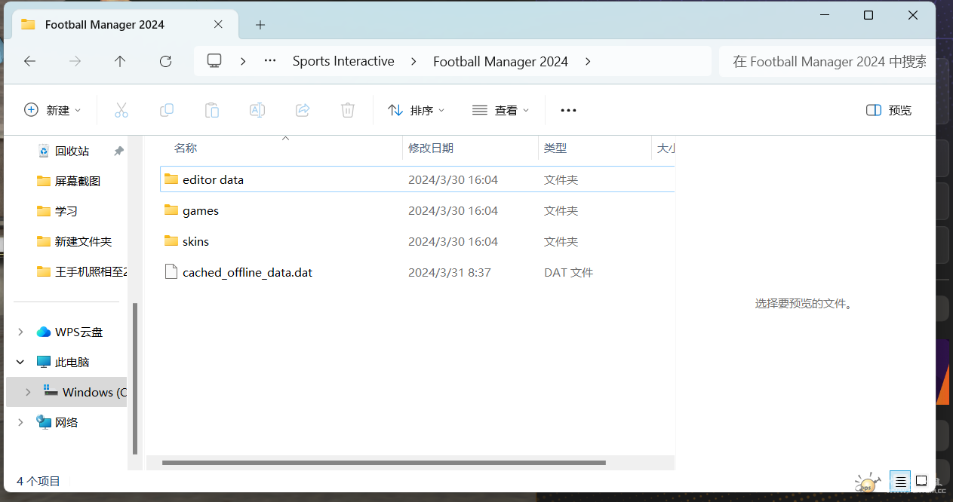Click the file icon of cached_offline_data.dat
Viewport: 953px width, 502px height.
tap(171, 272)
